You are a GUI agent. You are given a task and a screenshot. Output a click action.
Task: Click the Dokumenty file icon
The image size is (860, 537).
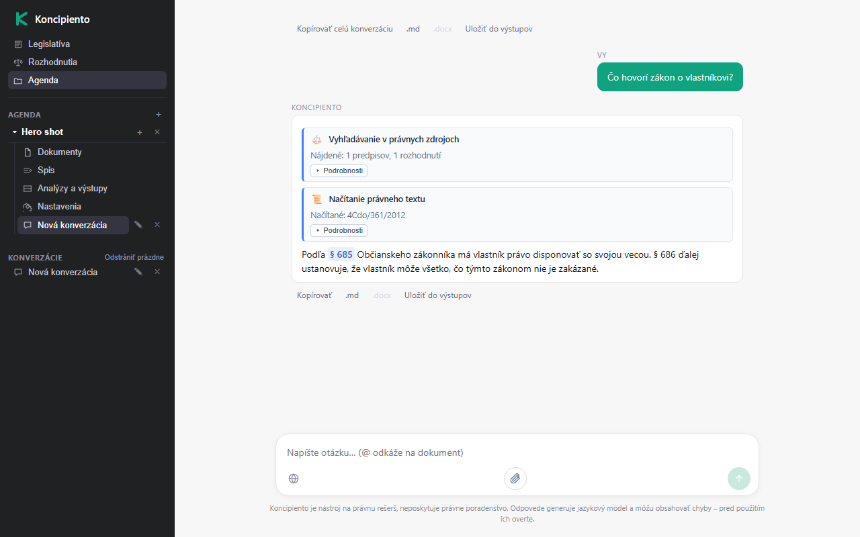coord(28,152)
